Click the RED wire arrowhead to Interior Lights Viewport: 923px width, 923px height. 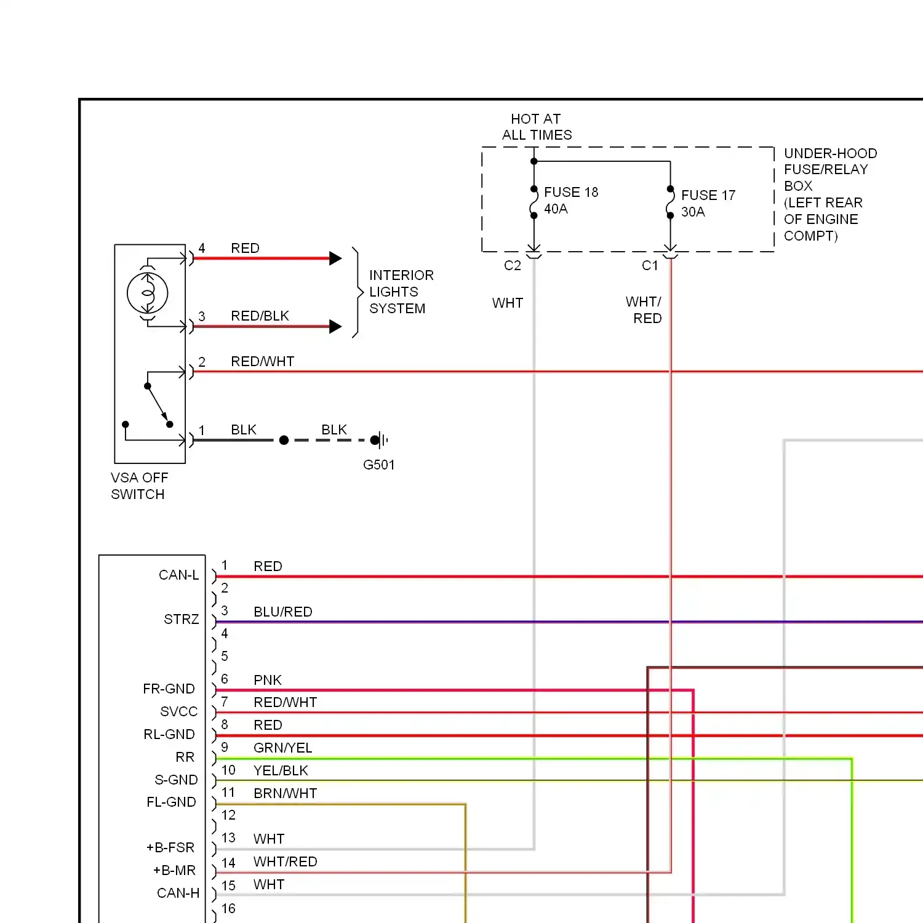pos(335,258)
